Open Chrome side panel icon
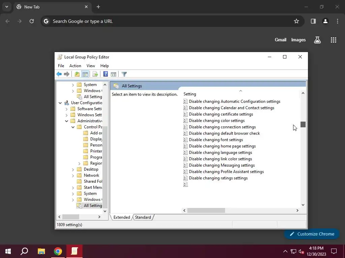Image resolution: width=345 pixels, height=258 pixels. click(x=313, y=21)
